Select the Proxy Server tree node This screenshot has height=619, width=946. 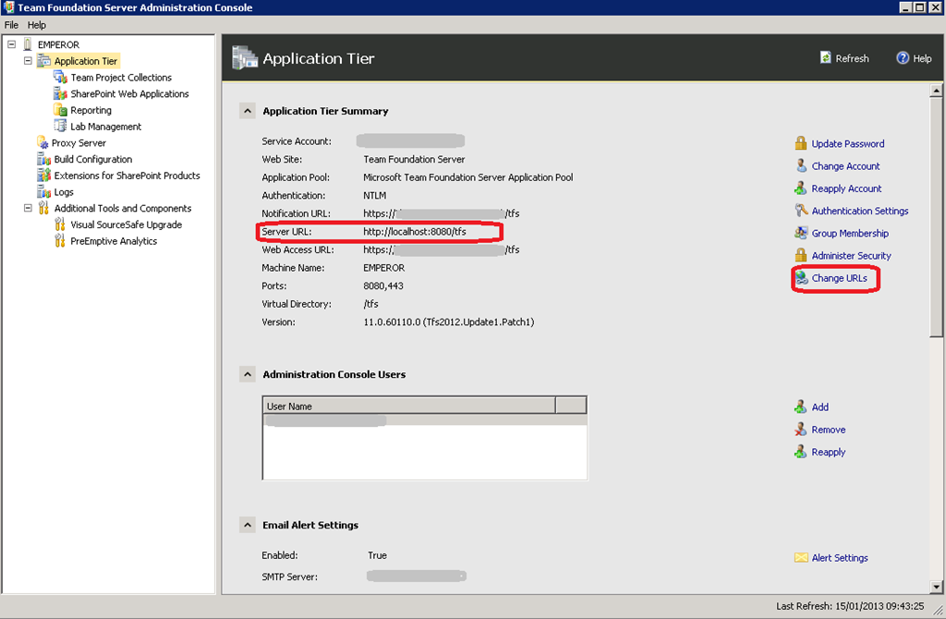click(x=79, y=143)
